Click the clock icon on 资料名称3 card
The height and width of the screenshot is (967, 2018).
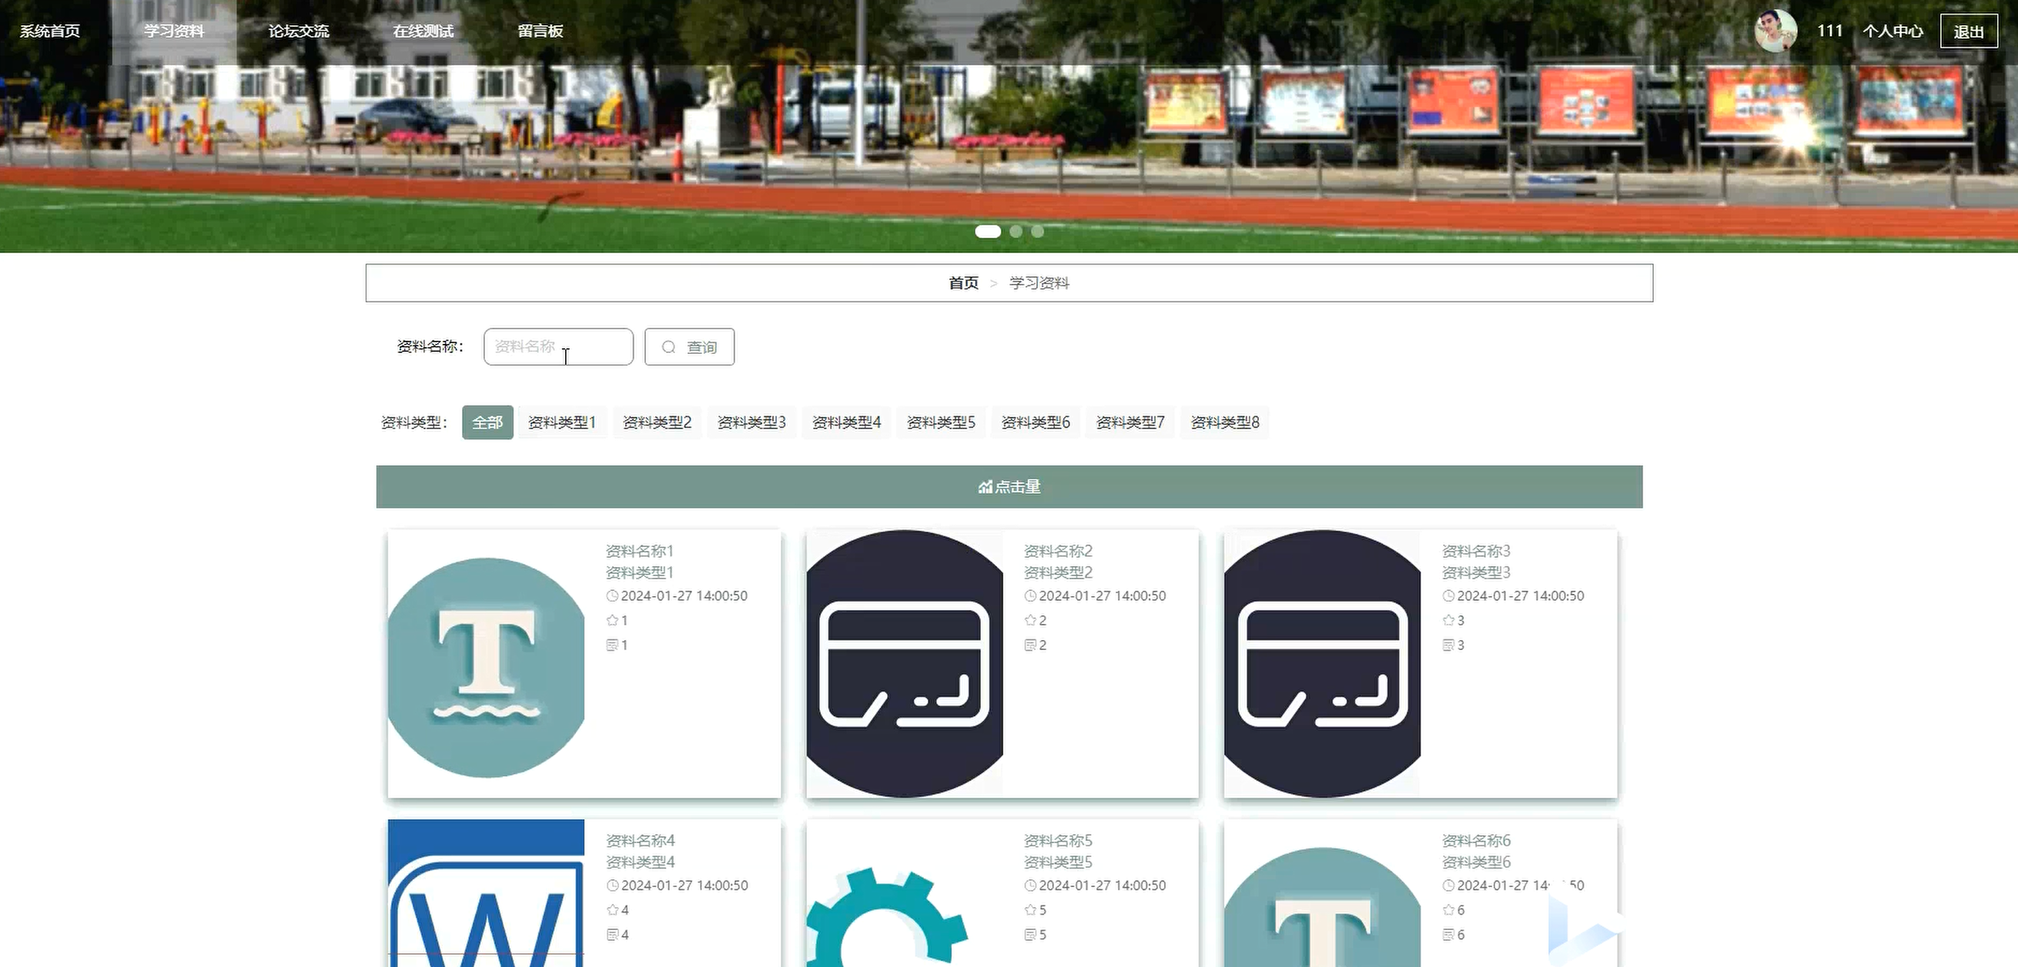coord(1448,596)
